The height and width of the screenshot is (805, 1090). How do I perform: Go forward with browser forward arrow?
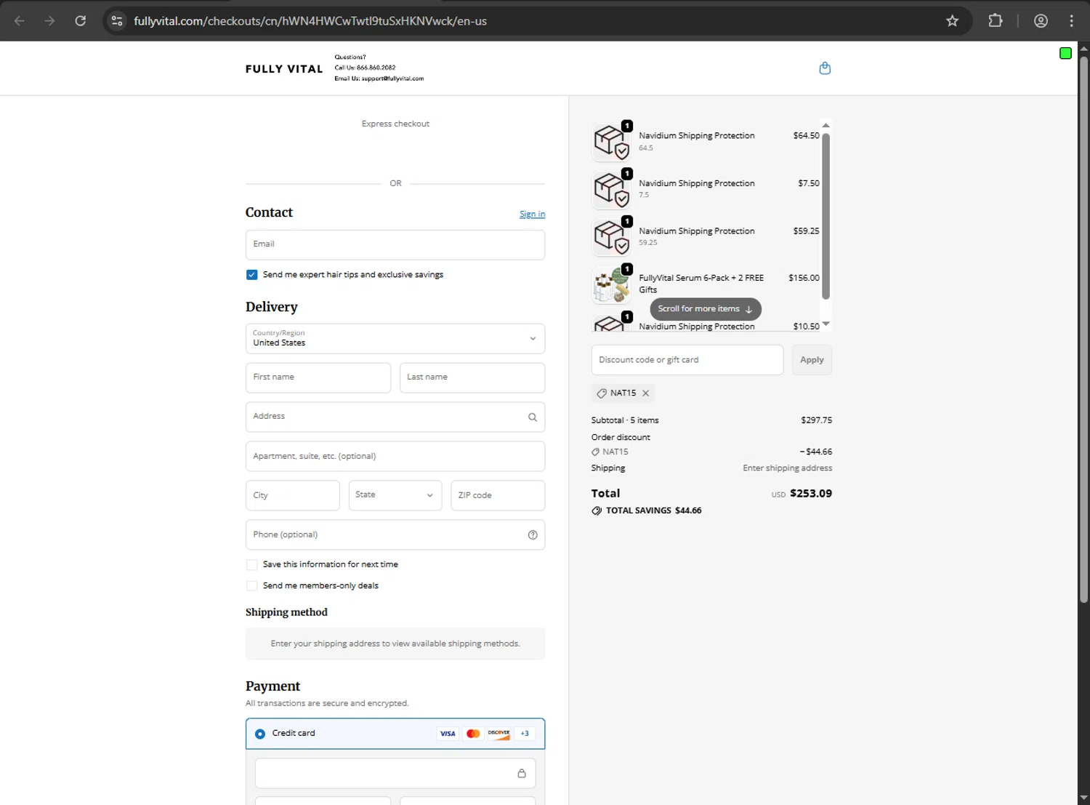[49, 21]
